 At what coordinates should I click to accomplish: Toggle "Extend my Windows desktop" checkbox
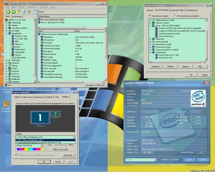(17, 155)
